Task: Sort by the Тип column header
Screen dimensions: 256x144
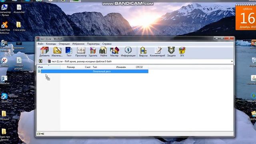Action: tap(95, 67)
